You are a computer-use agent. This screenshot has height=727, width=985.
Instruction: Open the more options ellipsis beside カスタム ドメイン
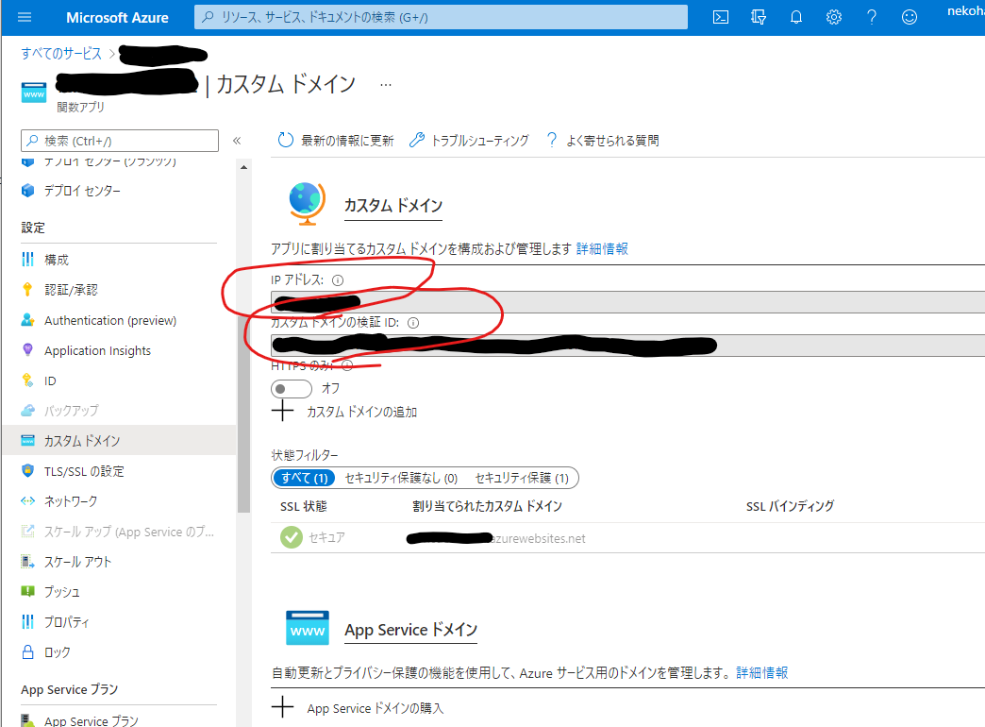point(386,84)
